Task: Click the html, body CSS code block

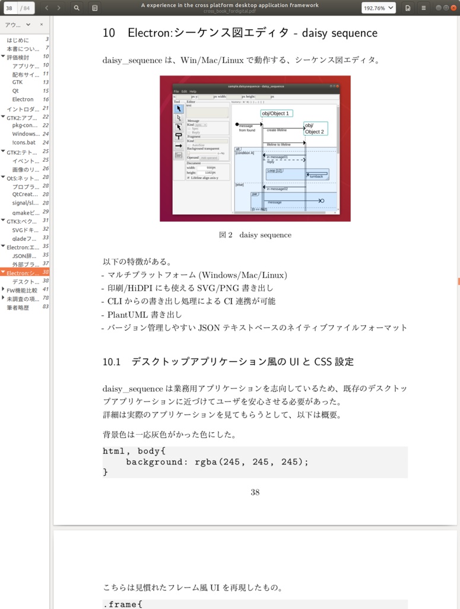Action: pos(255,462)
